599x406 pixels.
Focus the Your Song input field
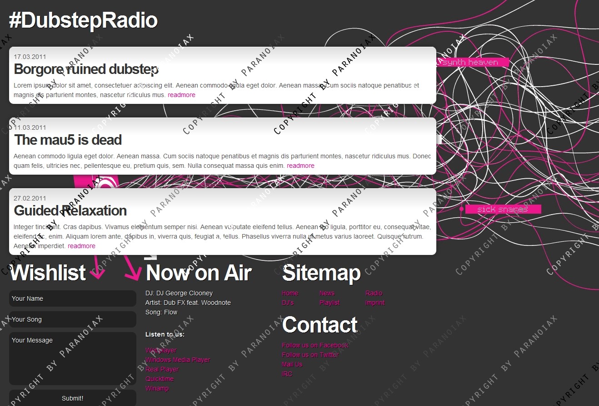[73, 320]
